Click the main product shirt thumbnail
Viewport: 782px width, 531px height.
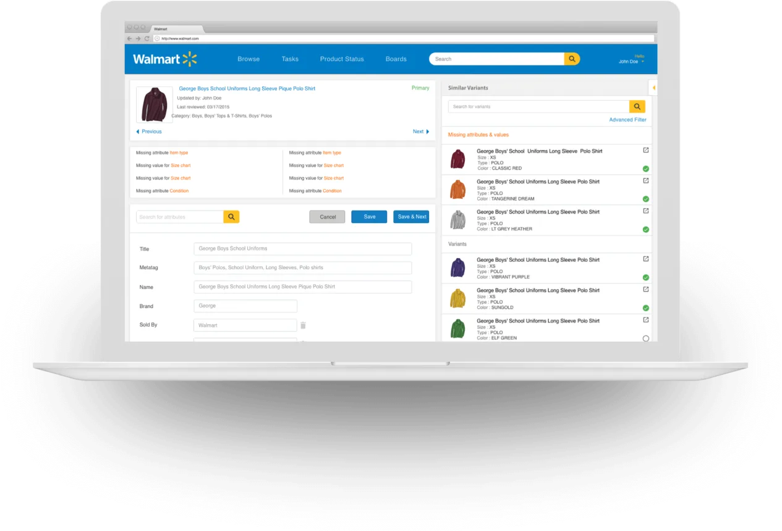155,104
